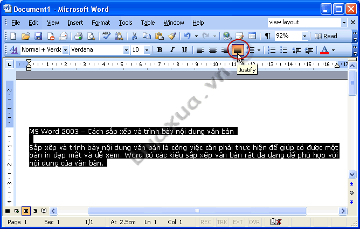Click the Justify alignment button
This screenshot has height=229, width=360.
tap(238, 49)
